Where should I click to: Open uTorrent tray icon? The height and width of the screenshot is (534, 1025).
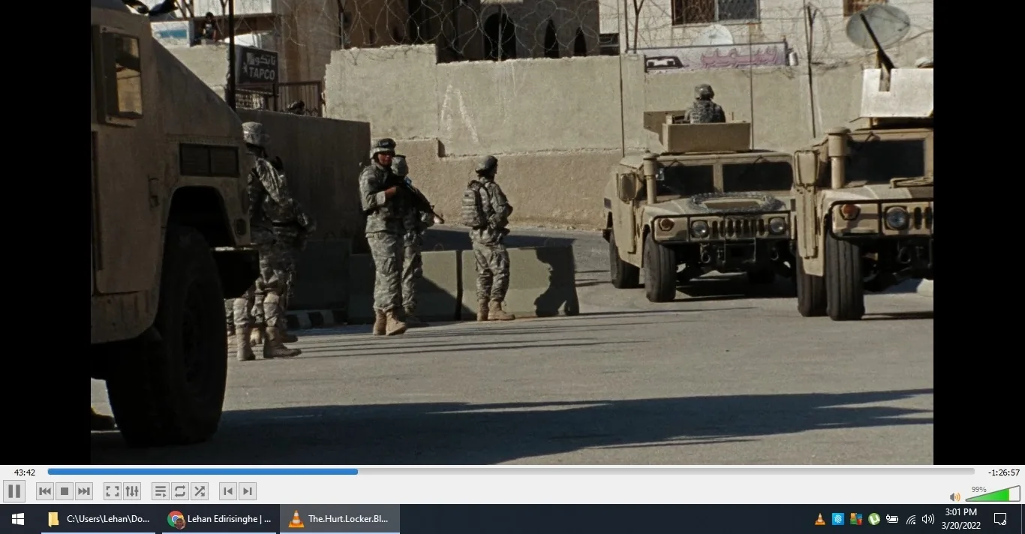click(x=874, y=519)
